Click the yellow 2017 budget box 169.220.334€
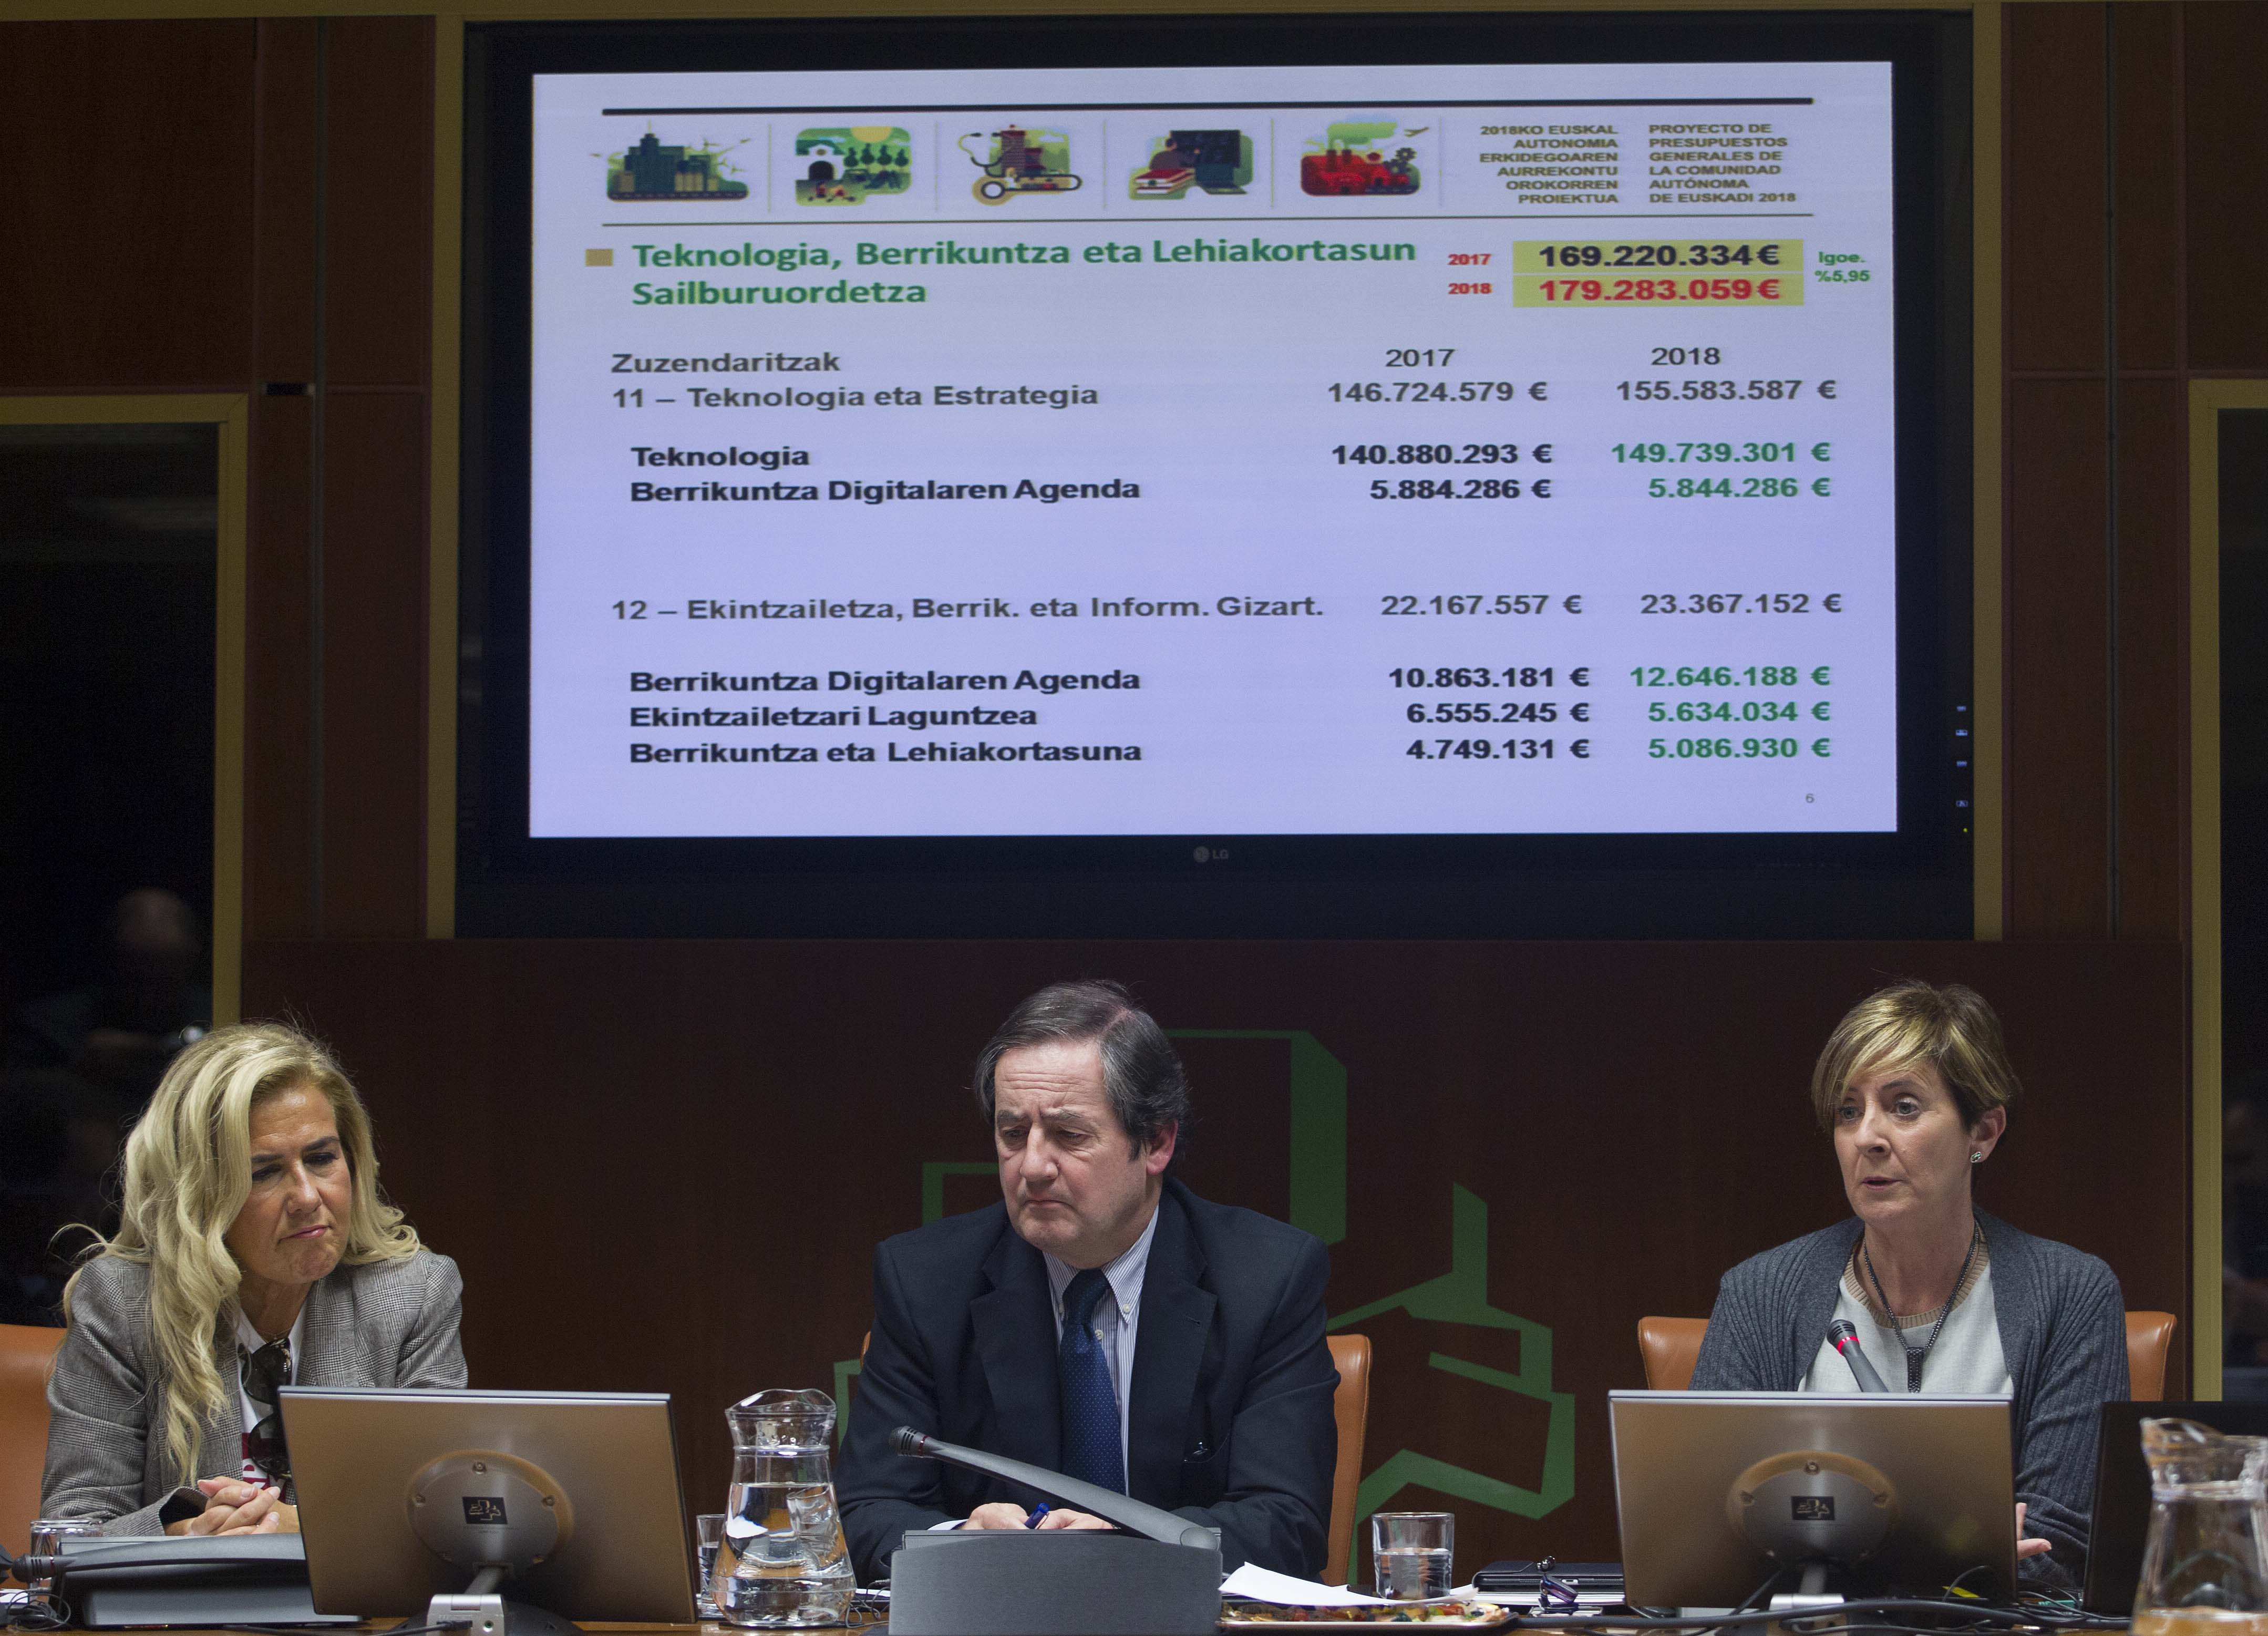Viewport: 2268px width, 1636px height. 1657,256
